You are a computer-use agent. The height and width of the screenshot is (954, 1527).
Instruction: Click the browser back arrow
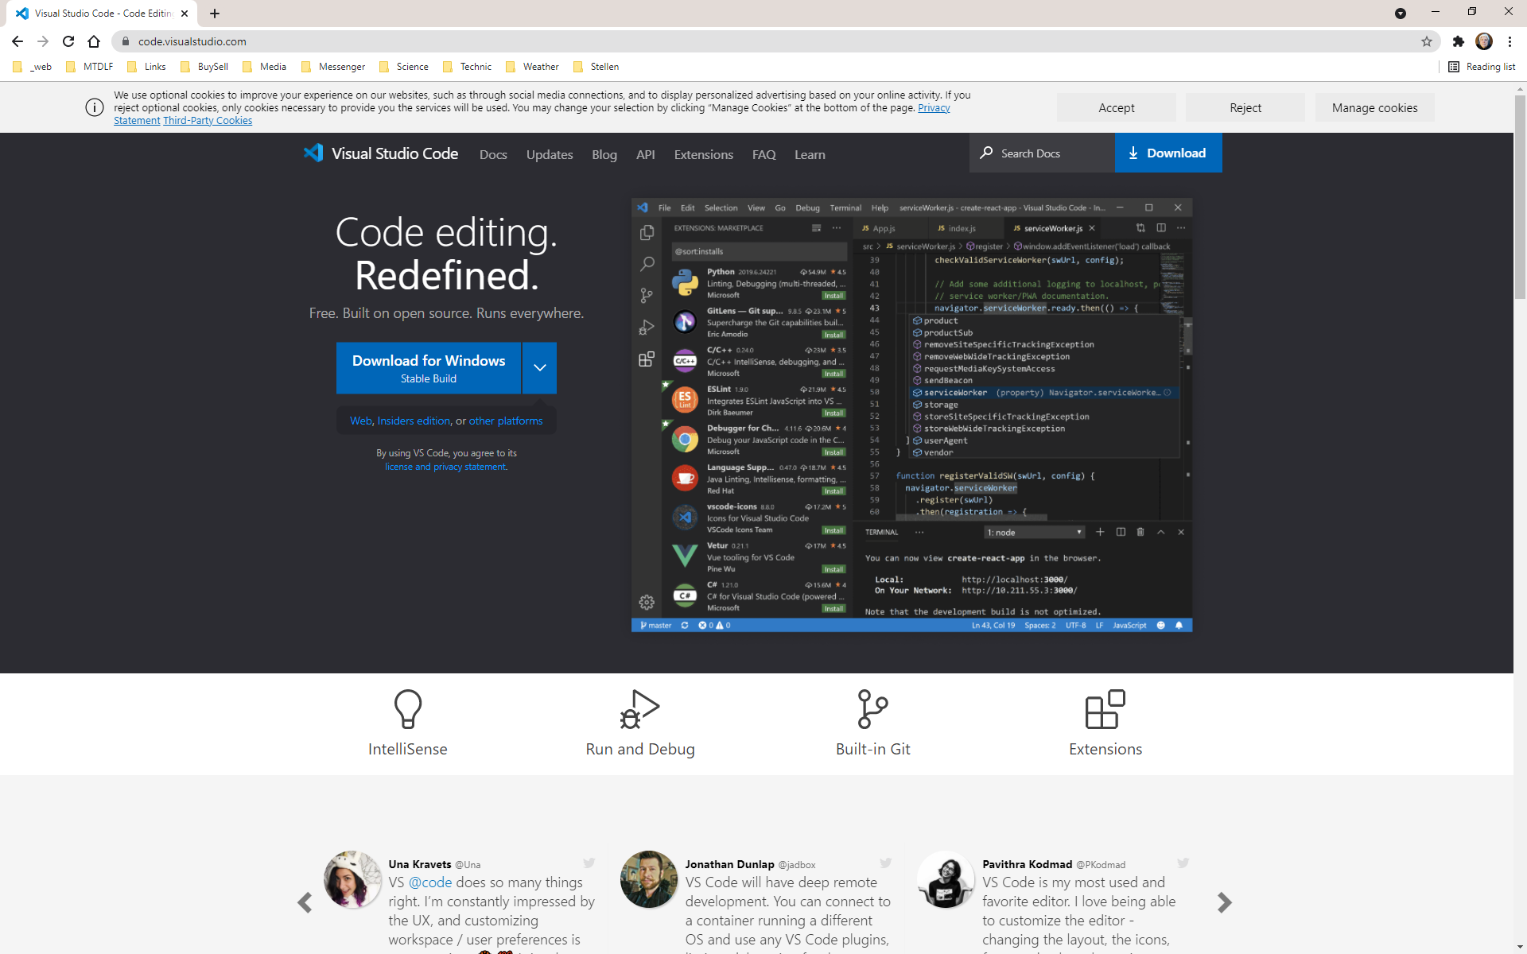(17, 41)
